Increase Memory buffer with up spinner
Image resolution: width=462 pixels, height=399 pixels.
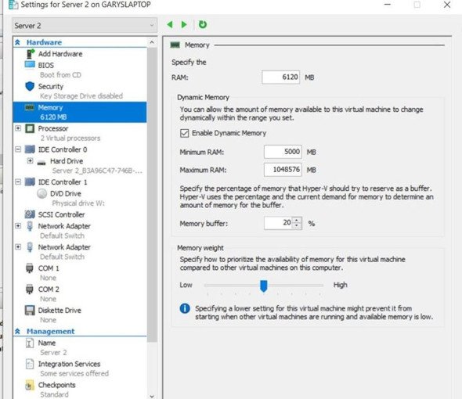298,221
